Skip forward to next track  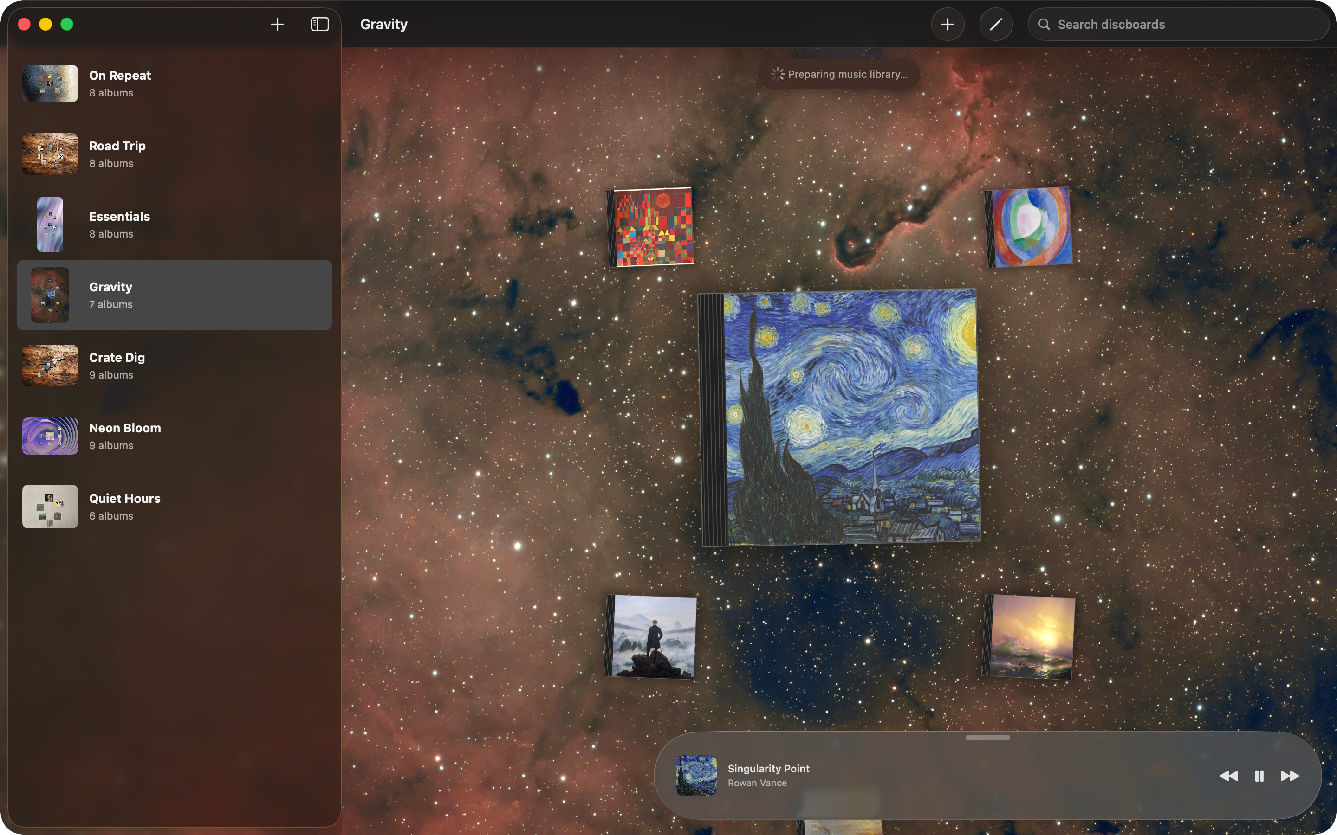click(x=1290, y=776)
